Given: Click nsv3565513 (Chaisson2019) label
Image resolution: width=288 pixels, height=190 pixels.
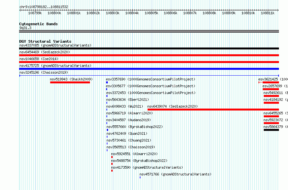Looking at the screenshot, I should [x=131, y=147].
